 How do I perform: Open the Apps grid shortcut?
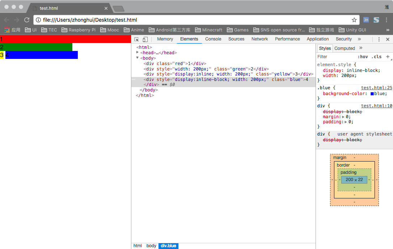point(12,30)
